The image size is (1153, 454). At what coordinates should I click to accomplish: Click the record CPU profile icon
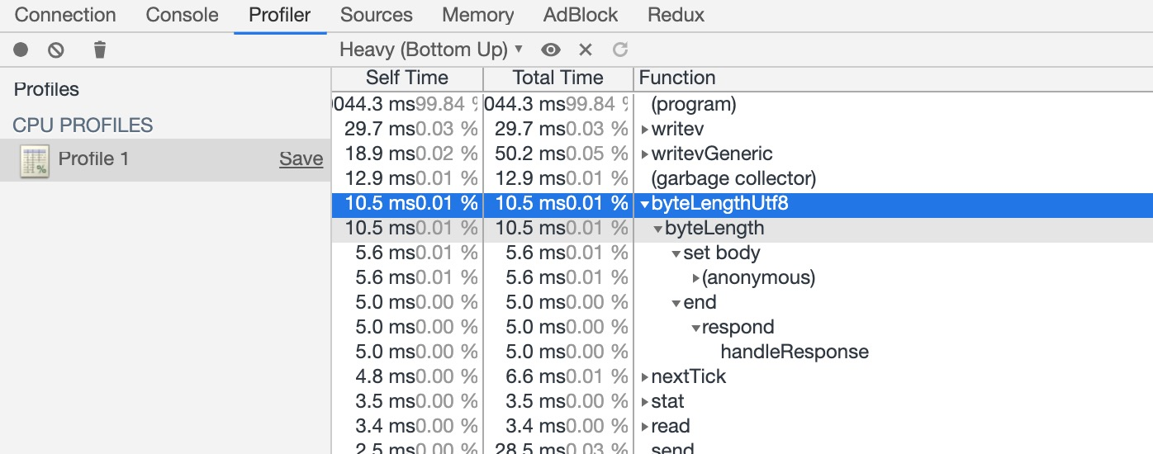tap(21, 50)
